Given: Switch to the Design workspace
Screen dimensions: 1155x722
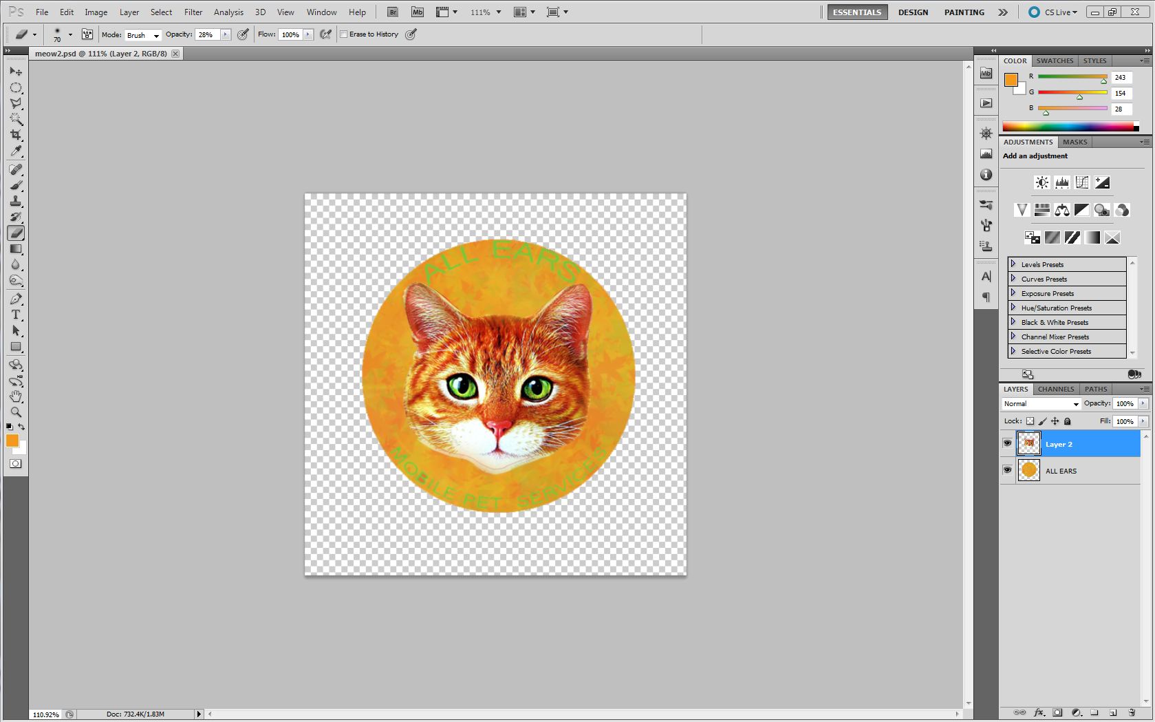Looking at the screenshot, I should 913,12.
